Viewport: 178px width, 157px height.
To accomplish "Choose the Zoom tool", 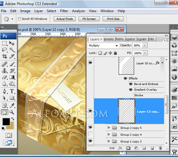I will tap(12, 112).
